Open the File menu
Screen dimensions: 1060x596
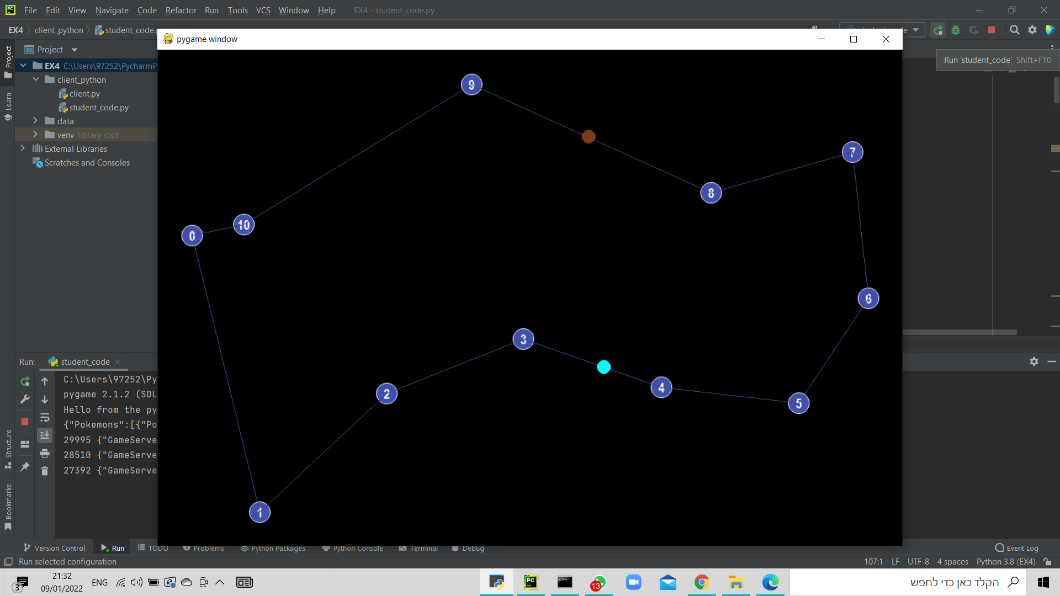(30, 10)
